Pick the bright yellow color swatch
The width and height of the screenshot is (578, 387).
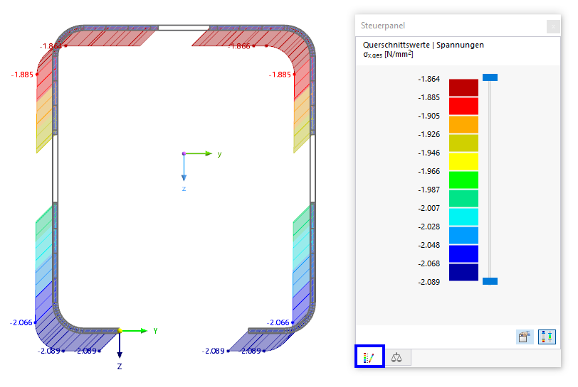463,161
